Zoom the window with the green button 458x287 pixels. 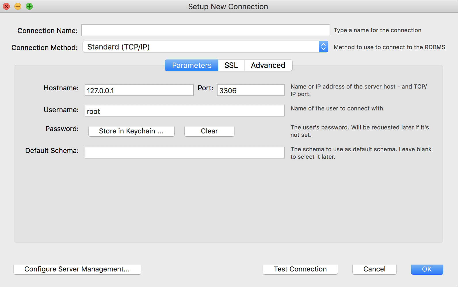click(29, 6)
